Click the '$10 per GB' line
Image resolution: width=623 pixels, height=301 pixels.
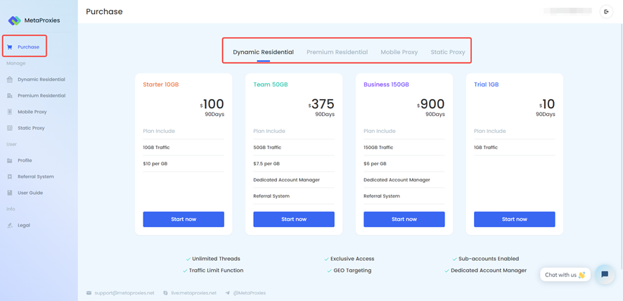tap(155, 164)
